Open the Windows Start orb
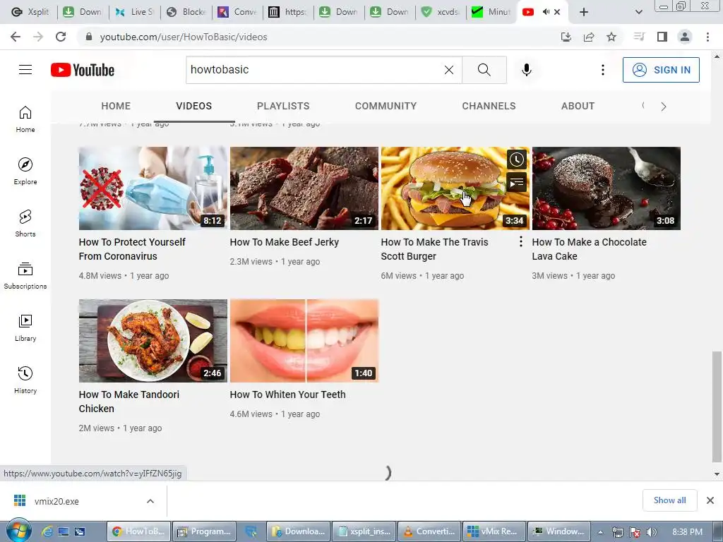 (x=18, y=531)
